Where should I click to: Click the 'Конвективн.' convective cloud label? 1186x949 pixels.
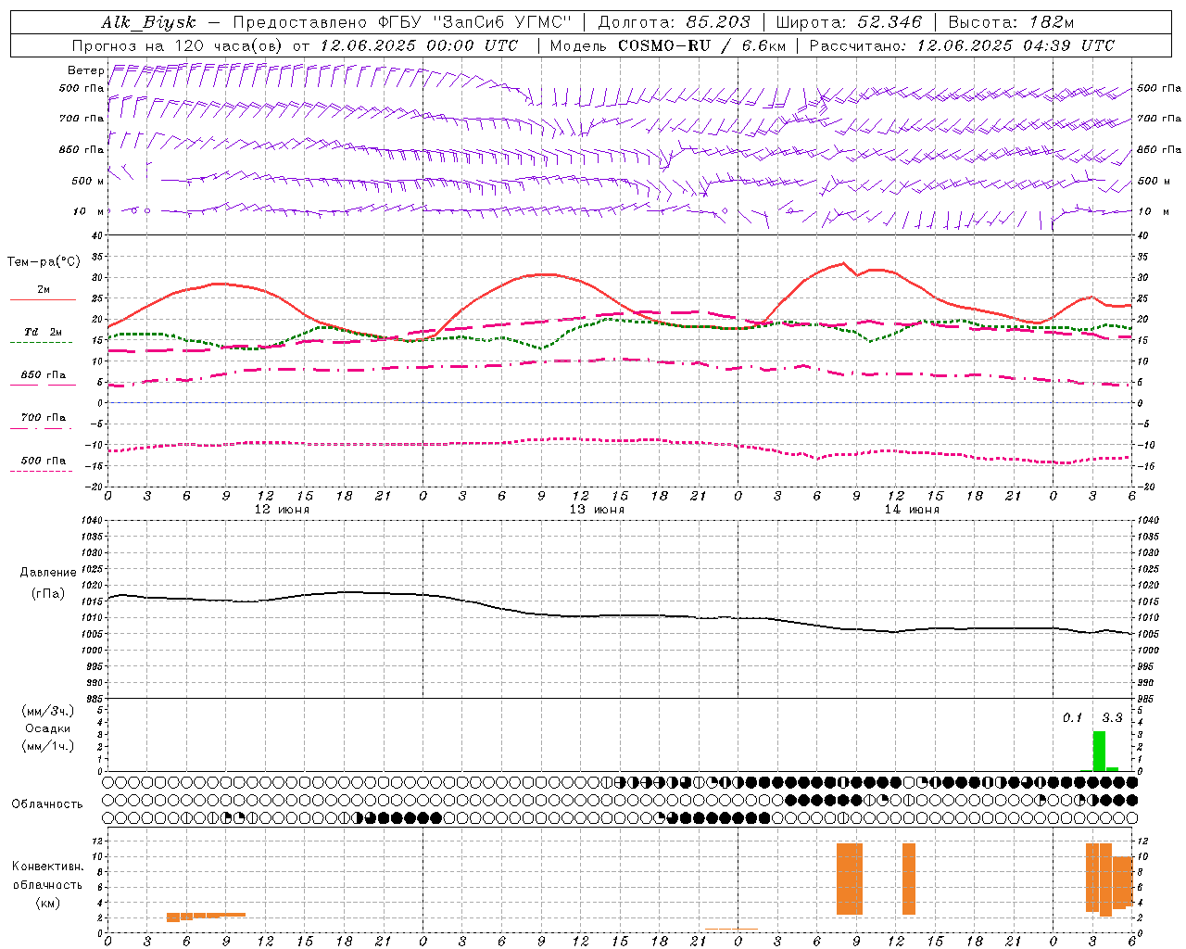(48, 867)
